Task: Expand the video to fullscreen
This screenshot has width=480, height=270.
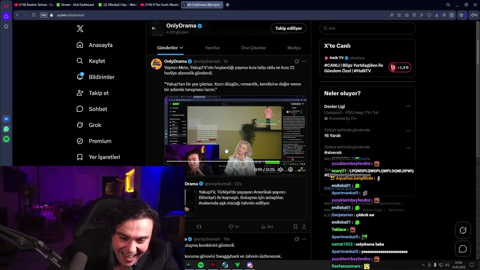Action: click(300, 169)
